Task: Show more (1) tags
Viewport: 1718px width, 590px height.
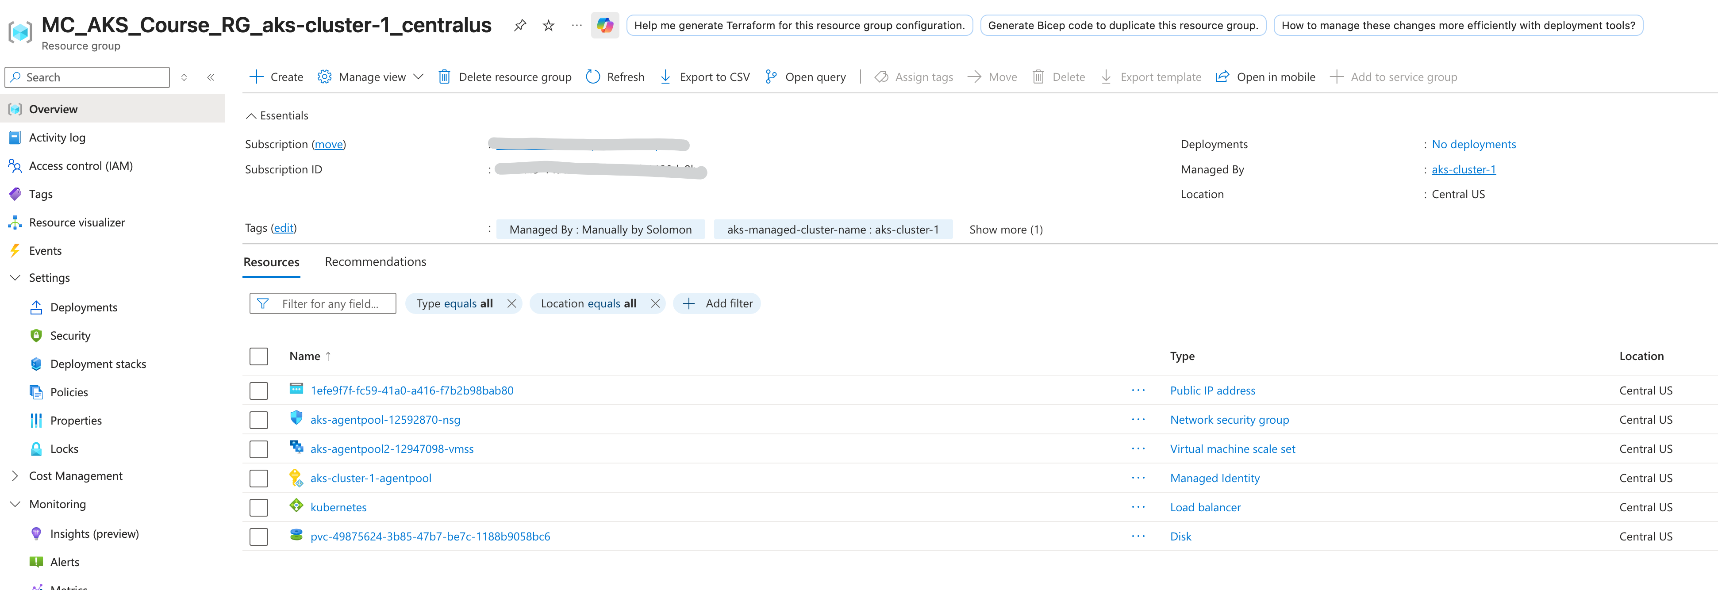Action: [1006, 230]
